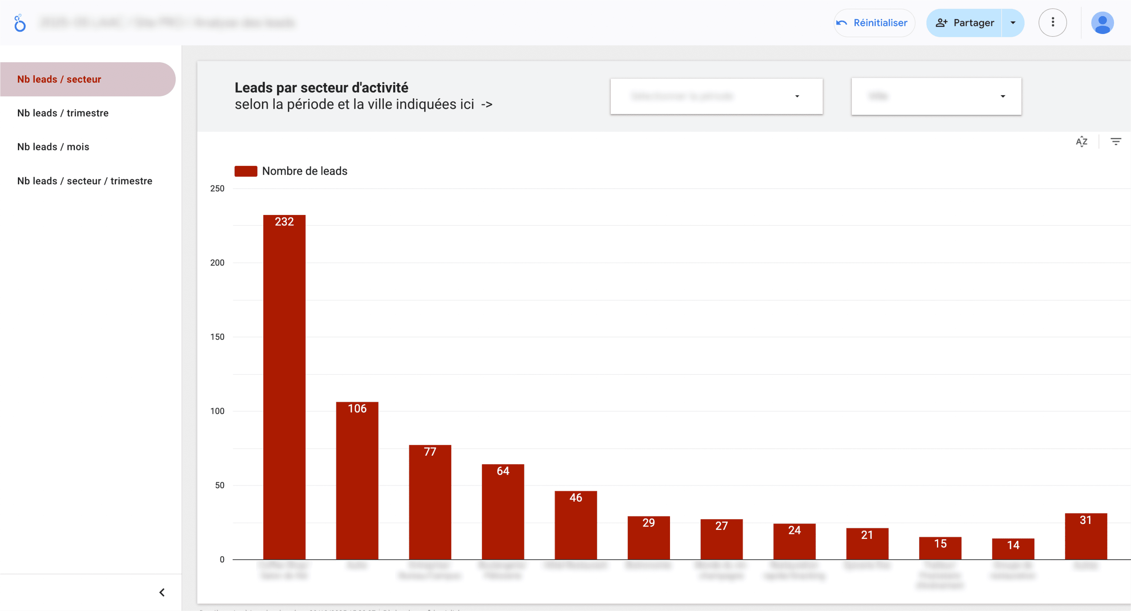Click the add-person icon on Partager
1131x611 pixels.
point(941,23)
